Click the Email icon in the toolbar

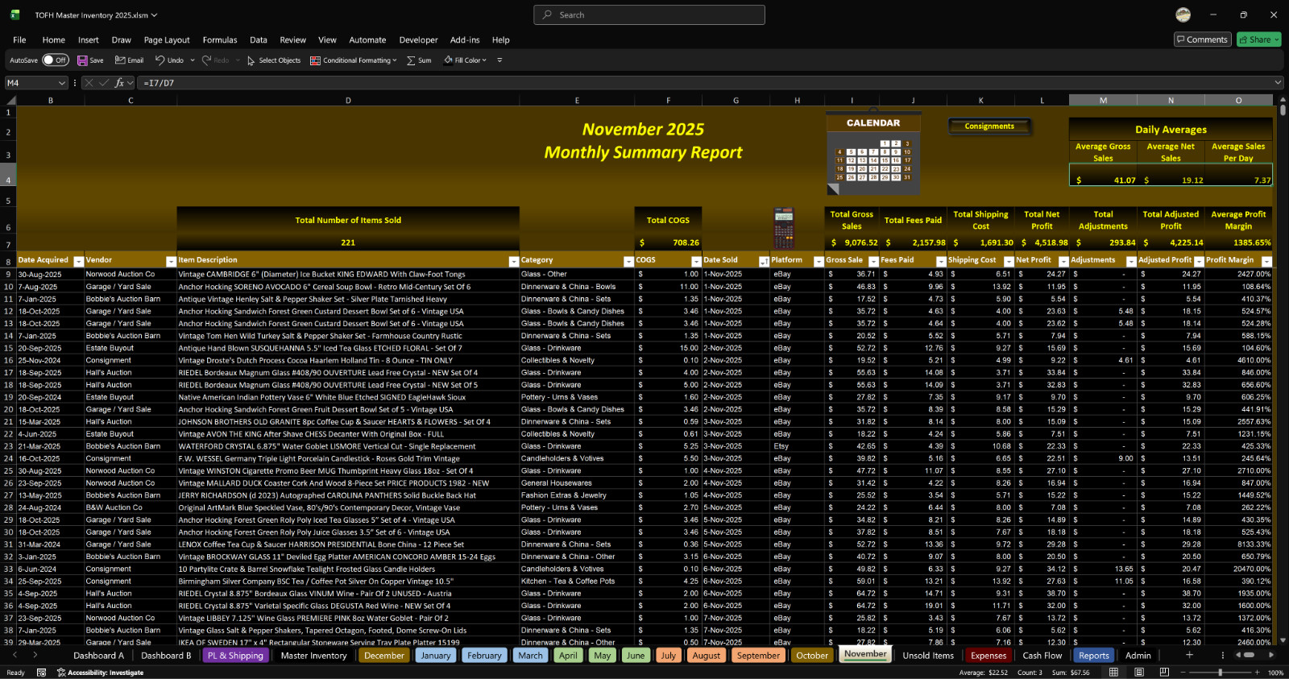coord(120,60)
